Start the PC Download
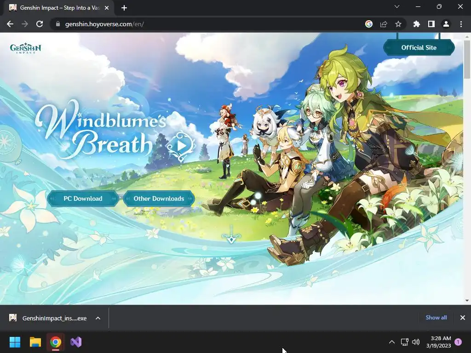 point(83,199)
